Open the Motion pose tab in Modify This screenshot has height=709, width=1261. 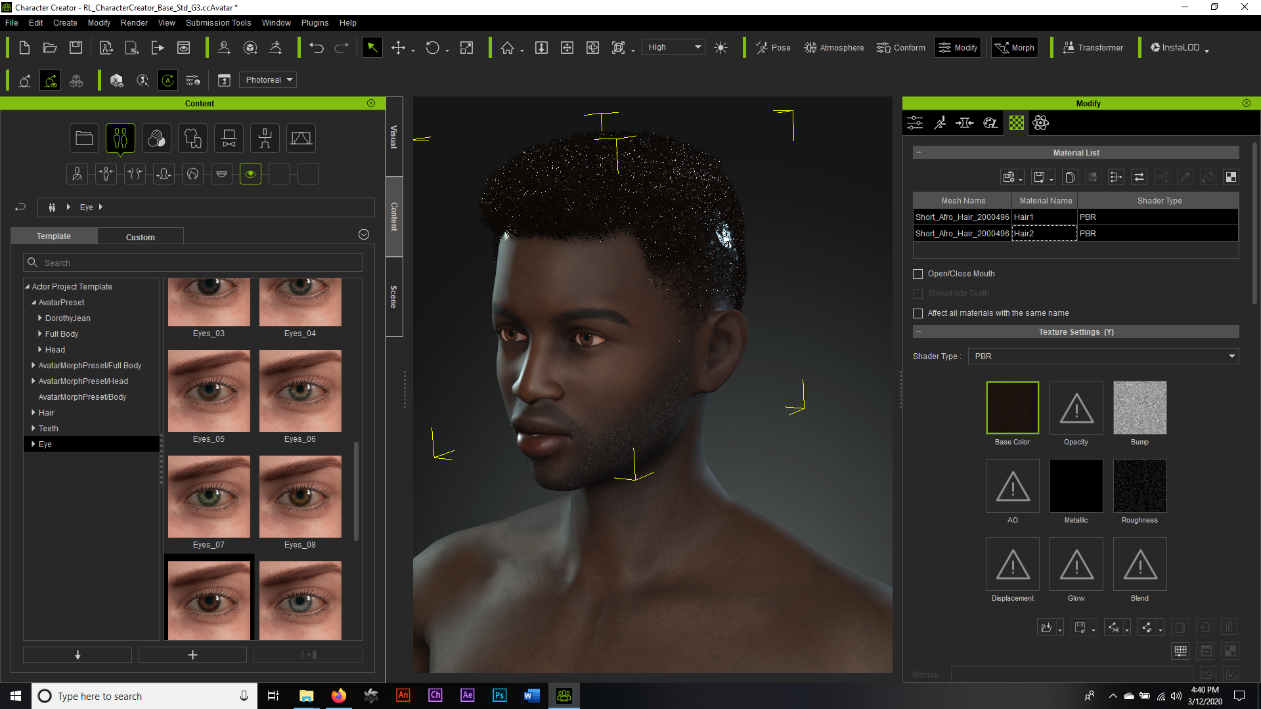(x=940, y=123)
